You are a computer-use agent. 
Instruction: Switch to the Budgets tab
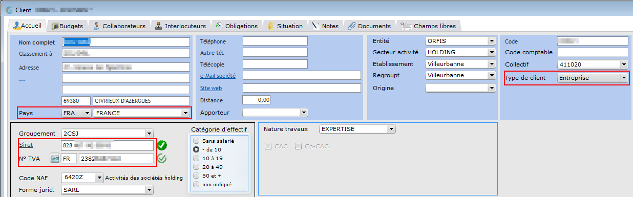click(67, 26)
